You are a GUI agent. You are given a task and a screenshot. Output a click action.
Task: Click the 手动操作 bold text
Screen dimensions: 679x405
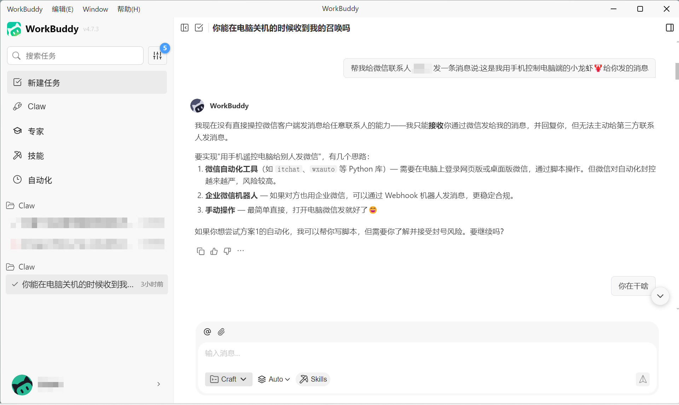pos(220,210)
